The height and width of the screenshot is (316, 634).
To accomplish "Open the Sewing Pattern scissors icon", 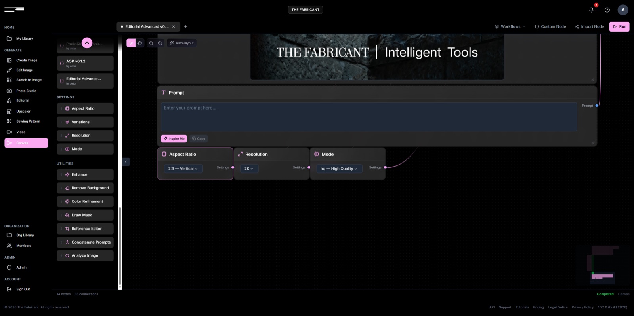I will click(9, 121).
